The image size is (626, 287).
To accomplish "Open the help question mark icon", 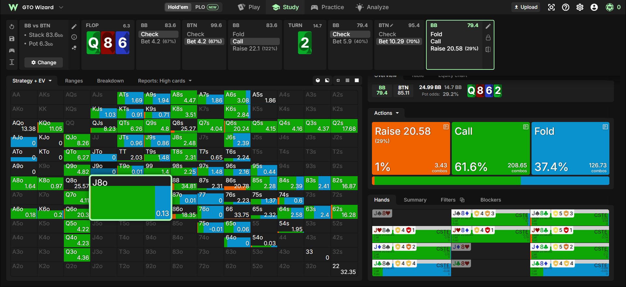I will click(565, 7).
